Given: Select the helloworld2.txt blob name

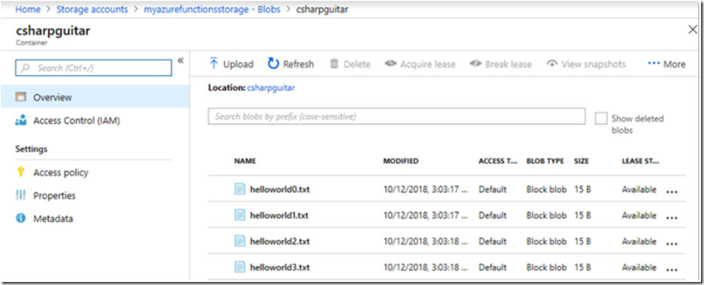Looking at the screenshot, I should 280,241.
